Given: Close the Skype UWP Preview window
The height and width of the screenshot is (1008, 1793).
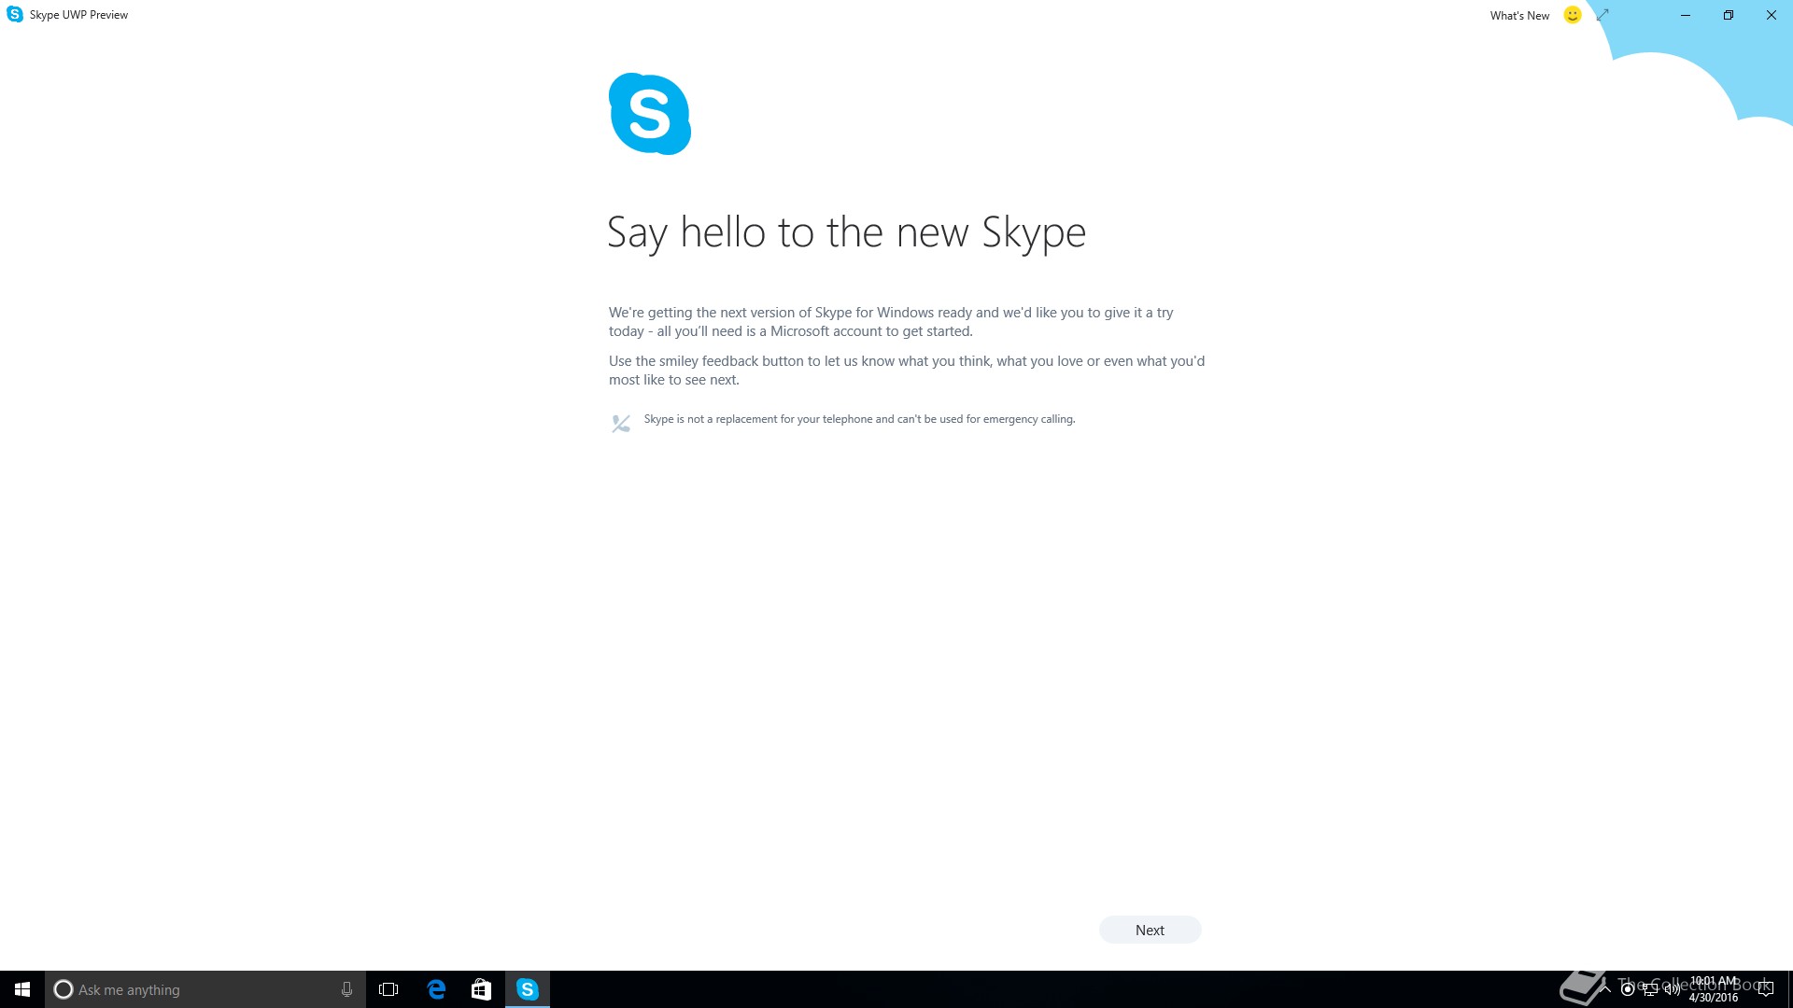Looking at the screenshot, I should pyautogui.click(x=1772, y=15).
